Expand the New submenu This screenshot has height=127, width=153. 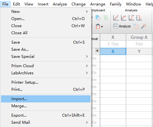pyautogui.click(x=87, y=12)
